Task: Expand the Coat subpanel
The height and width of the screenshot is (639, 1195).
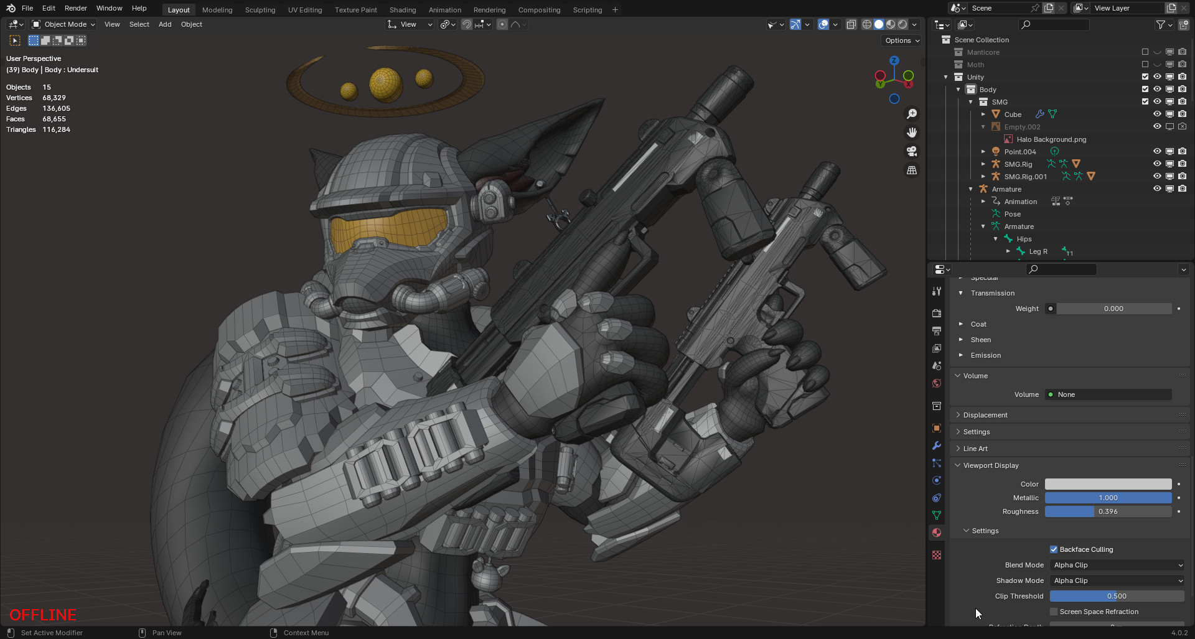Action: (961, 324)
